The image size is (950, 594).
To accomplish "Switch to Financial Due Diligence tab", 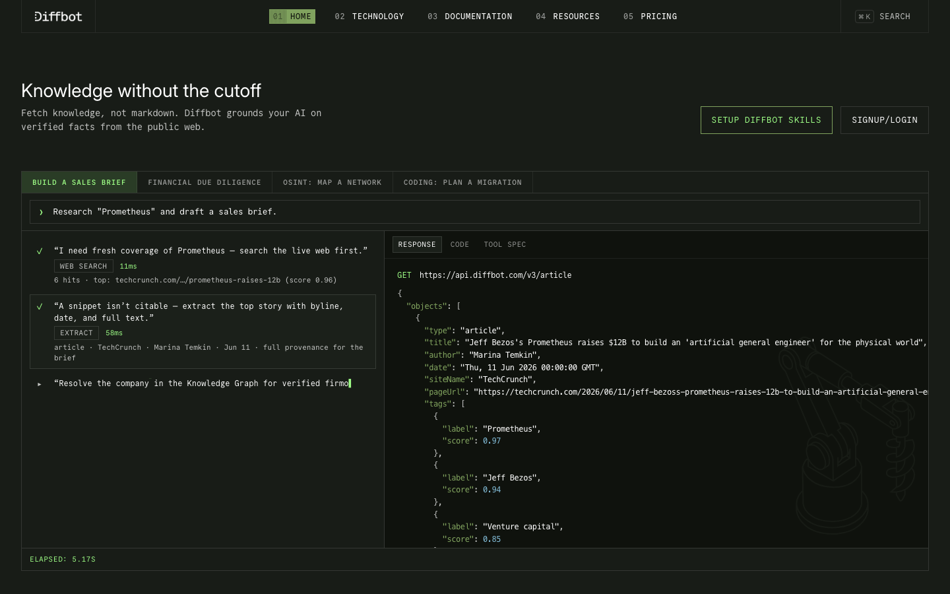I will tap(205, 182).
